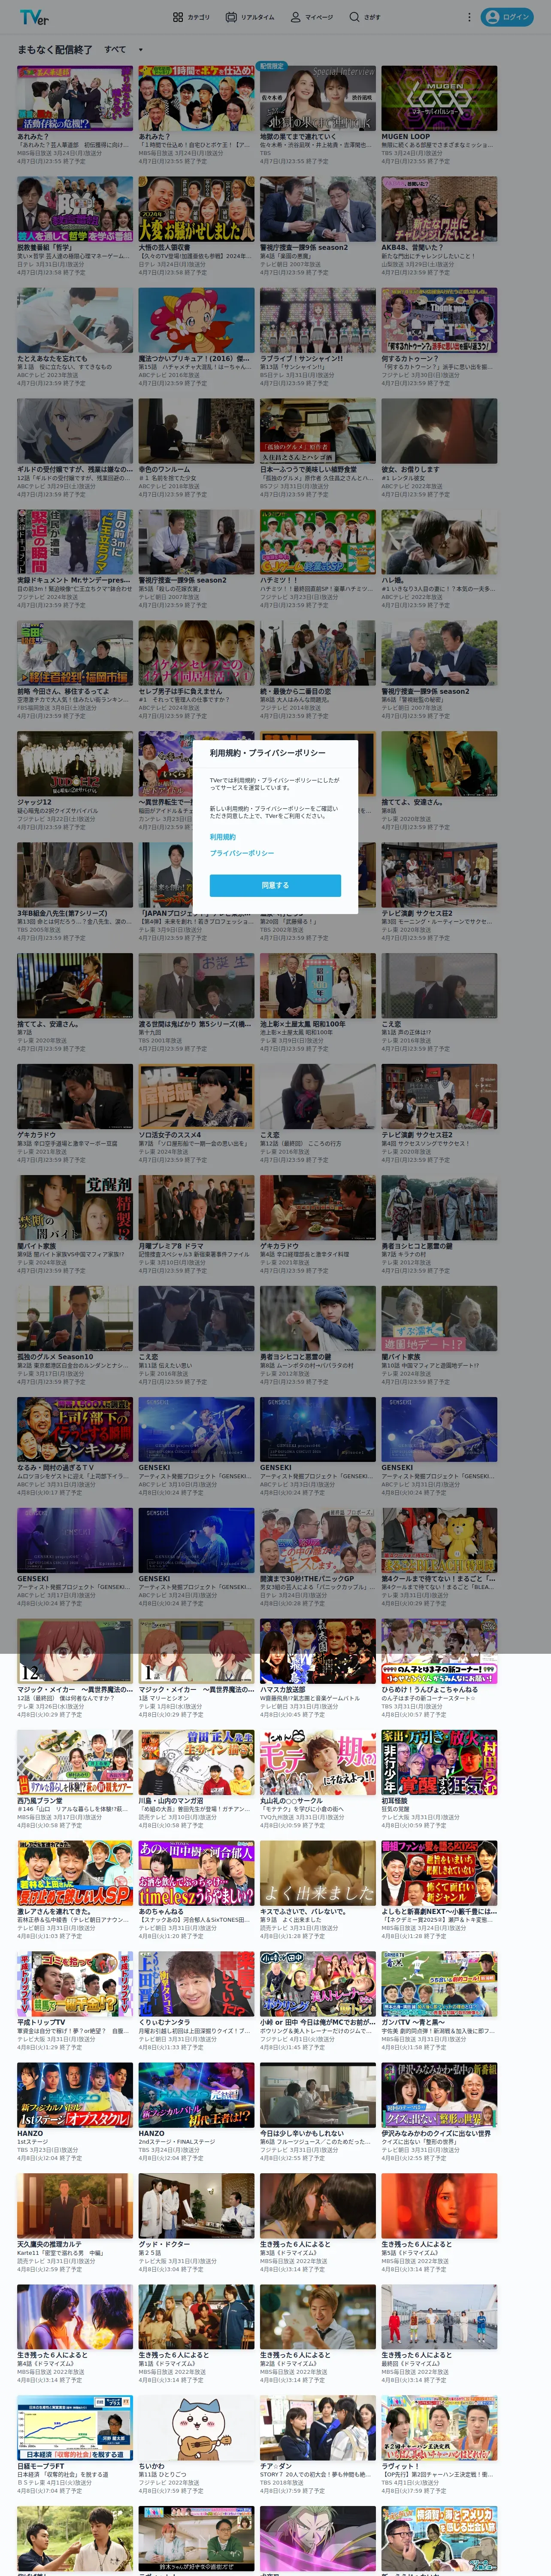
Task: Expand the すべて filter dropdown
Action: pos(124,49)
